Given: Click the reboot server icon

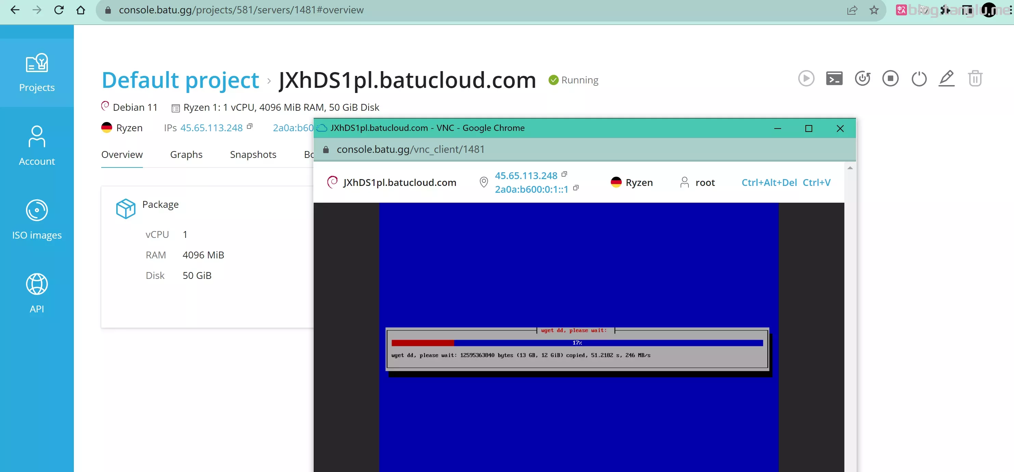Looking at the screenshot, I should coord(862,79).
